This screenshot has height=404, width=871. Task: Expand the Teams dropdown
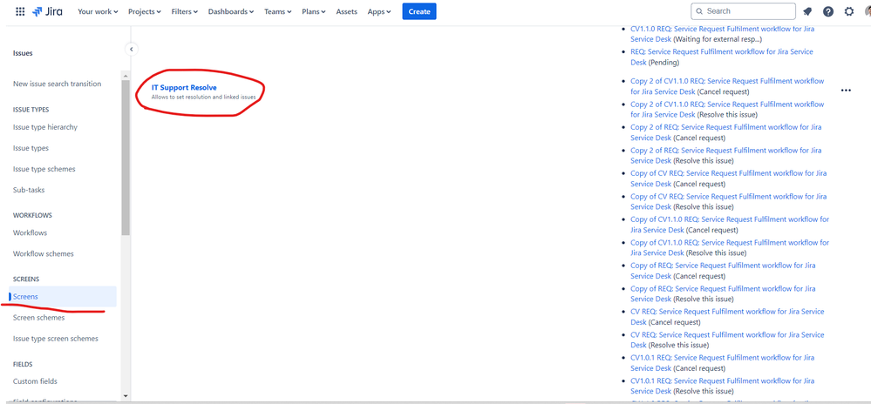278,11
